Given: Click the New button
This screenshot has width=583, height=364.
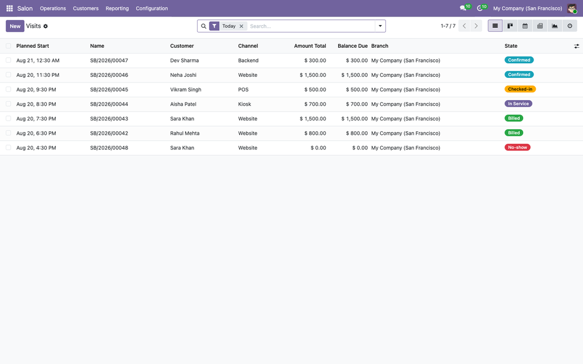Looking at the screenshot, I should (15, 26).
